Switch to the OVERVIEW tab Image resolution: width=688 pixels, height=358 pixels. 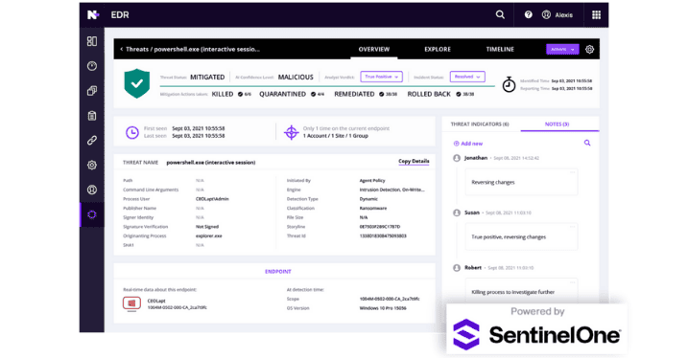point(374,49)
